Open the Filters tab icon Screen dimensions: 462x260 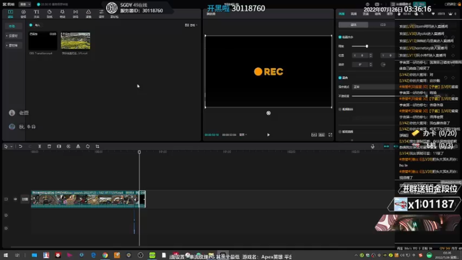(88, 13)
